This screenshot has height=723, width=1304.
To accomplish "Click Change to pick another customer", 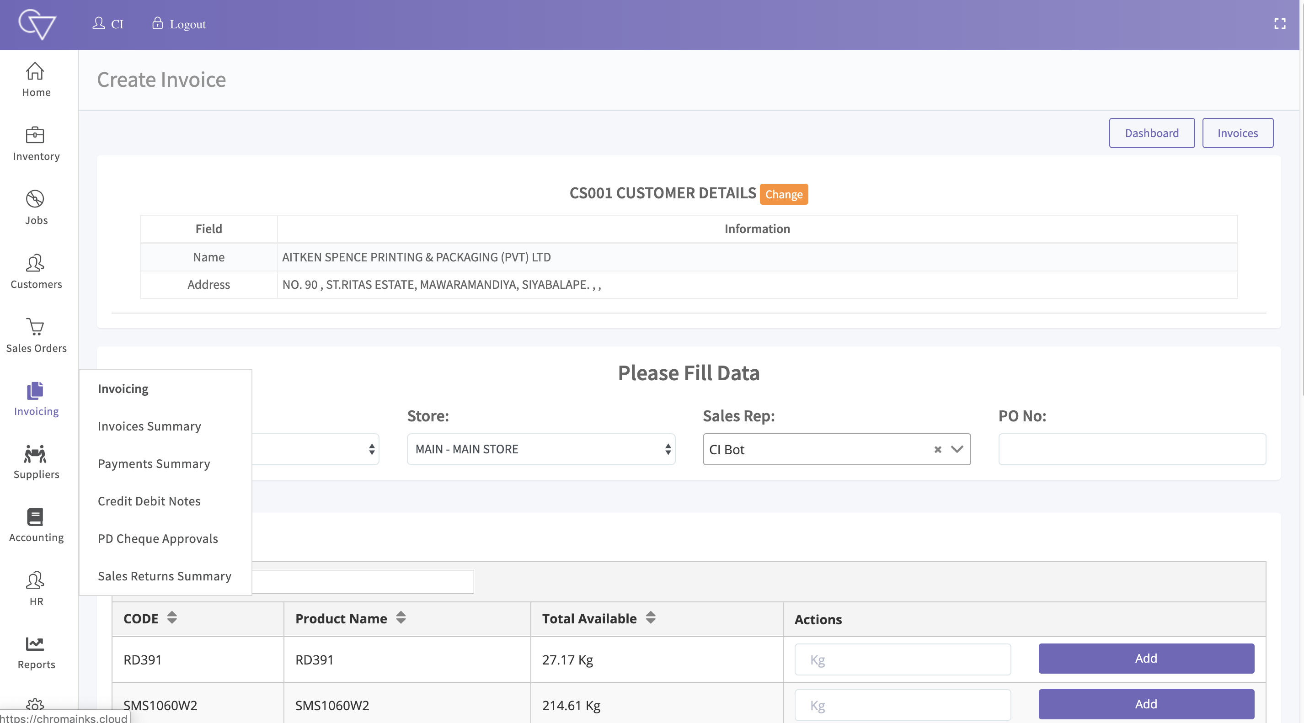I will click(783, 194).
